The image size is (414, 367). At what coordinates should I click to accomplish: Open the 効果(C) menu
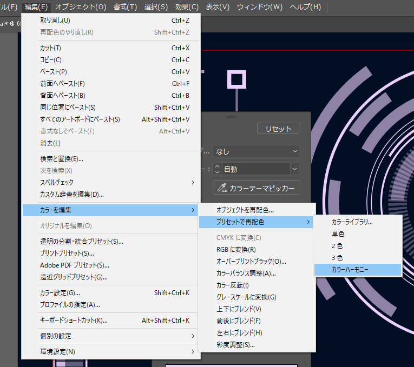(187, 6)
